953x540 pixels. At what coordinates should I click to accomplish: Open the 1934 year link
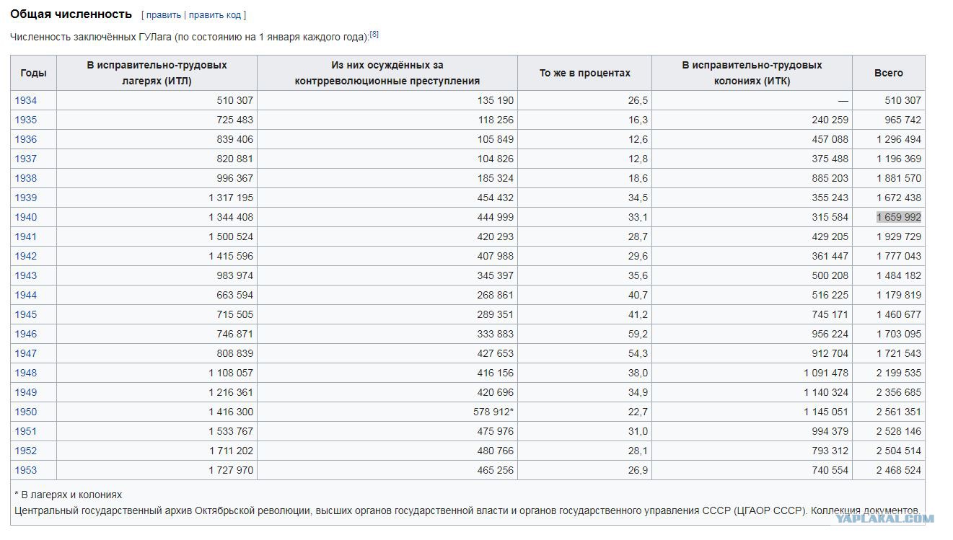(x=25, y=100)
